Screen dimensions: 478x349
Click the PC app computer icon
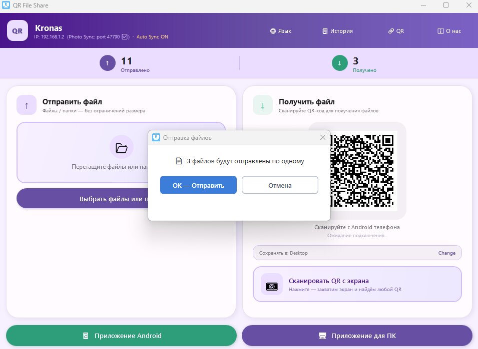pos(322,336)
